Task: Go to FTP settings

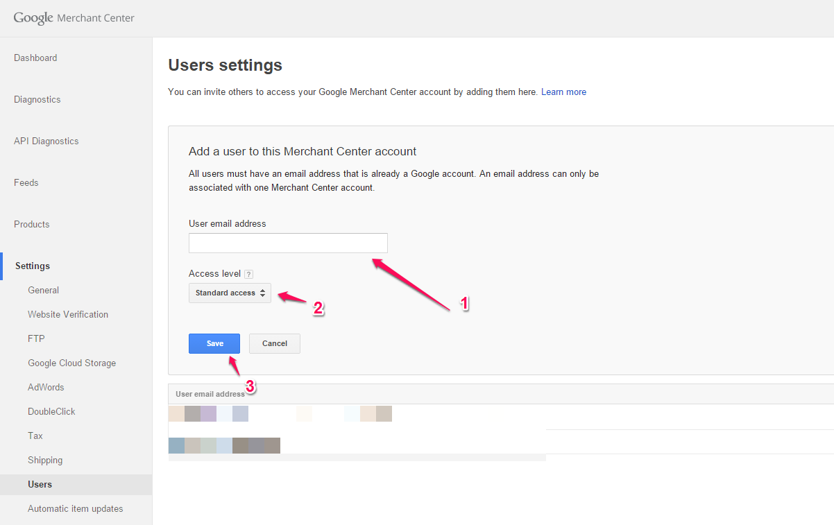Action: tap(36, 338)
